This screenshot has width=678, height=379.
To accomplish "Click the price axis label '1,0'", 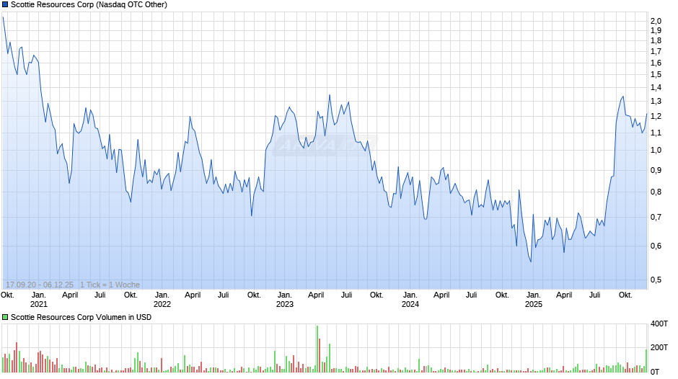I will pos(656,151).
